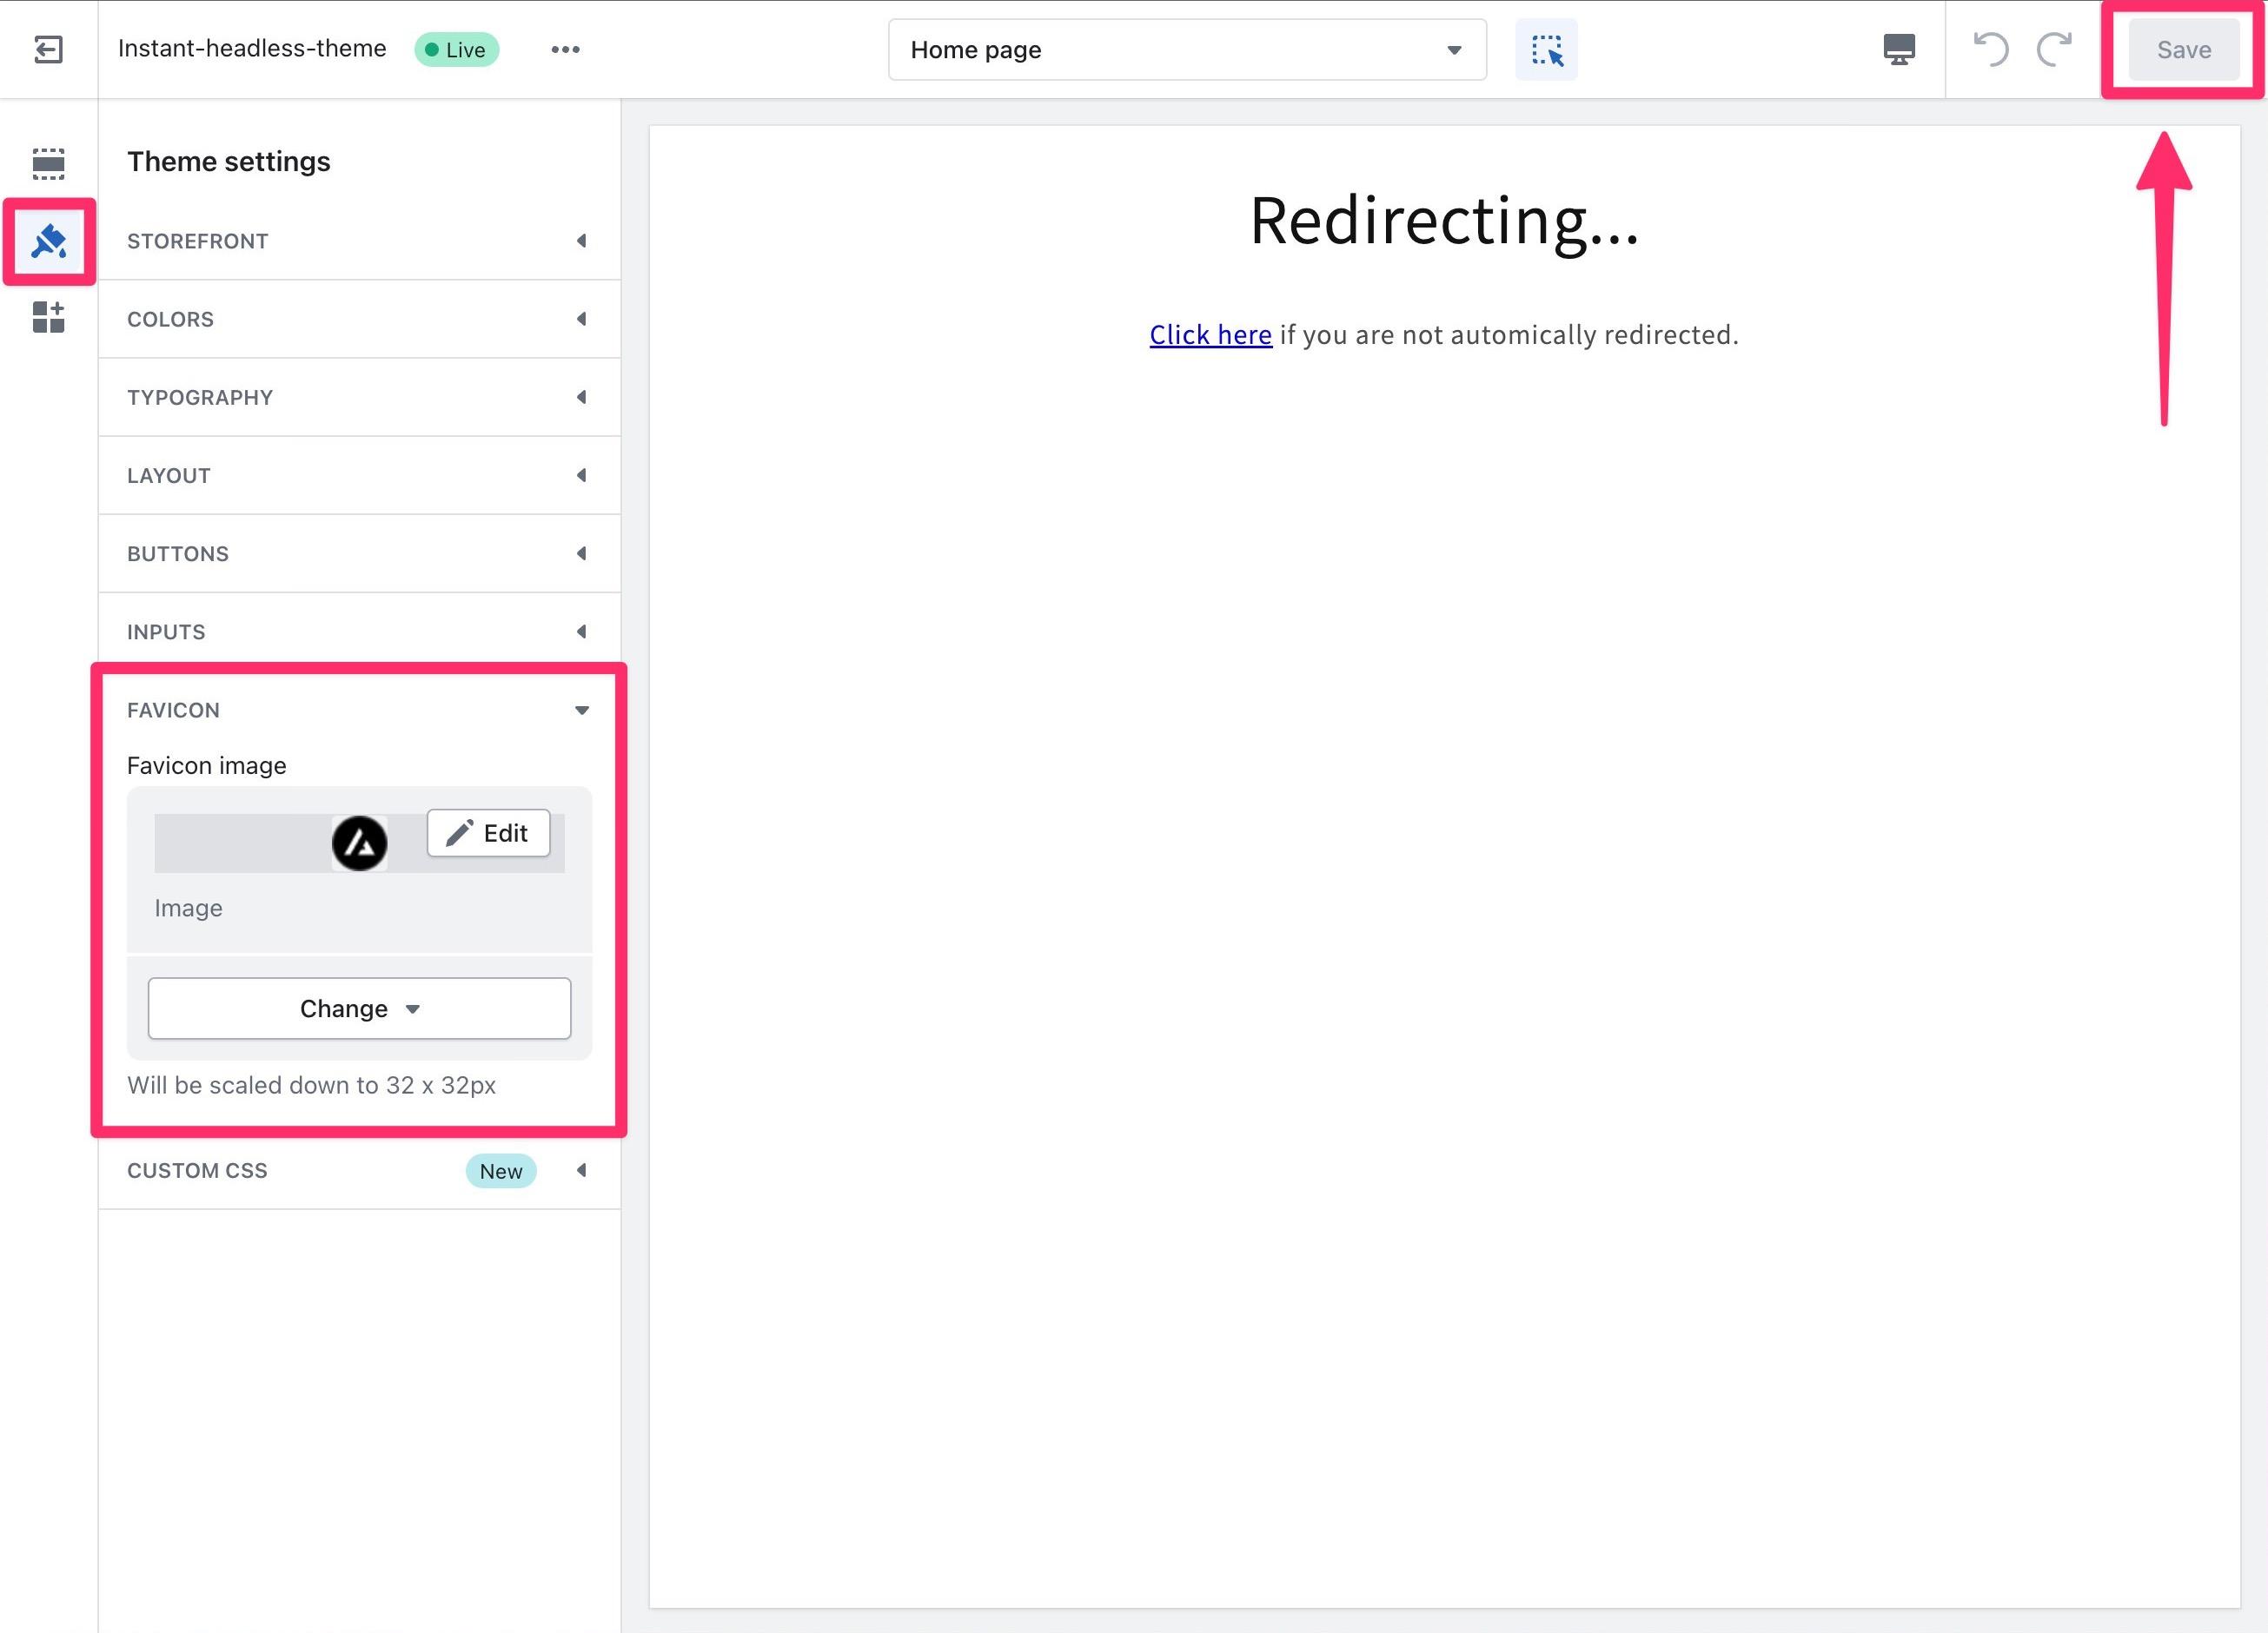Click the Save button
The image size is (2268, 1633).
(x=2184, y=48)
